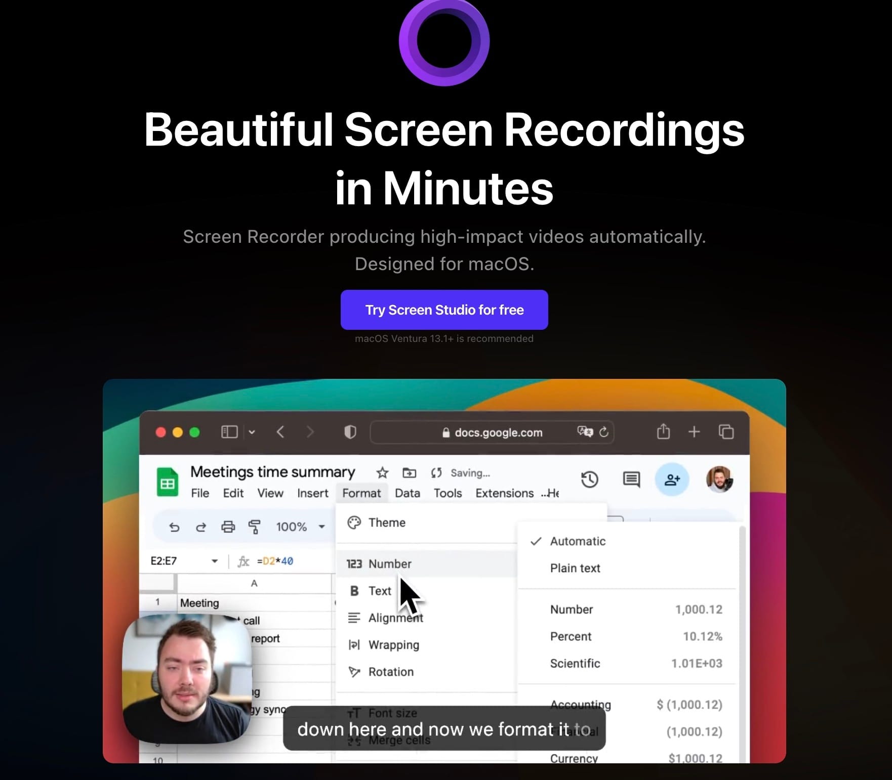Click the paint format icon
This screenshot has height=780, width=892.
pyautogui.click(x=255, y=527)
